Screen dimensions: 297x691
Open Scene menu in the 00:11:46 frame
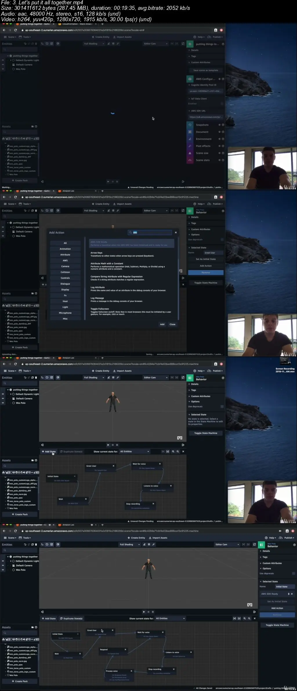10,371
